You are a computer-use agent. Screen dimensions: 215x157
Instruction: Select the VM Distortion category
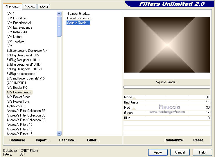coord(17,18)
